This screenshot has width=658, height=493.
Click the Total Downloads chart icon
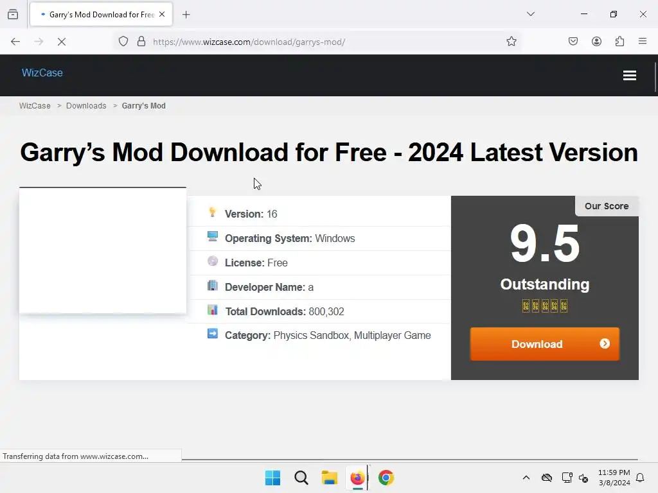[213, 310]
